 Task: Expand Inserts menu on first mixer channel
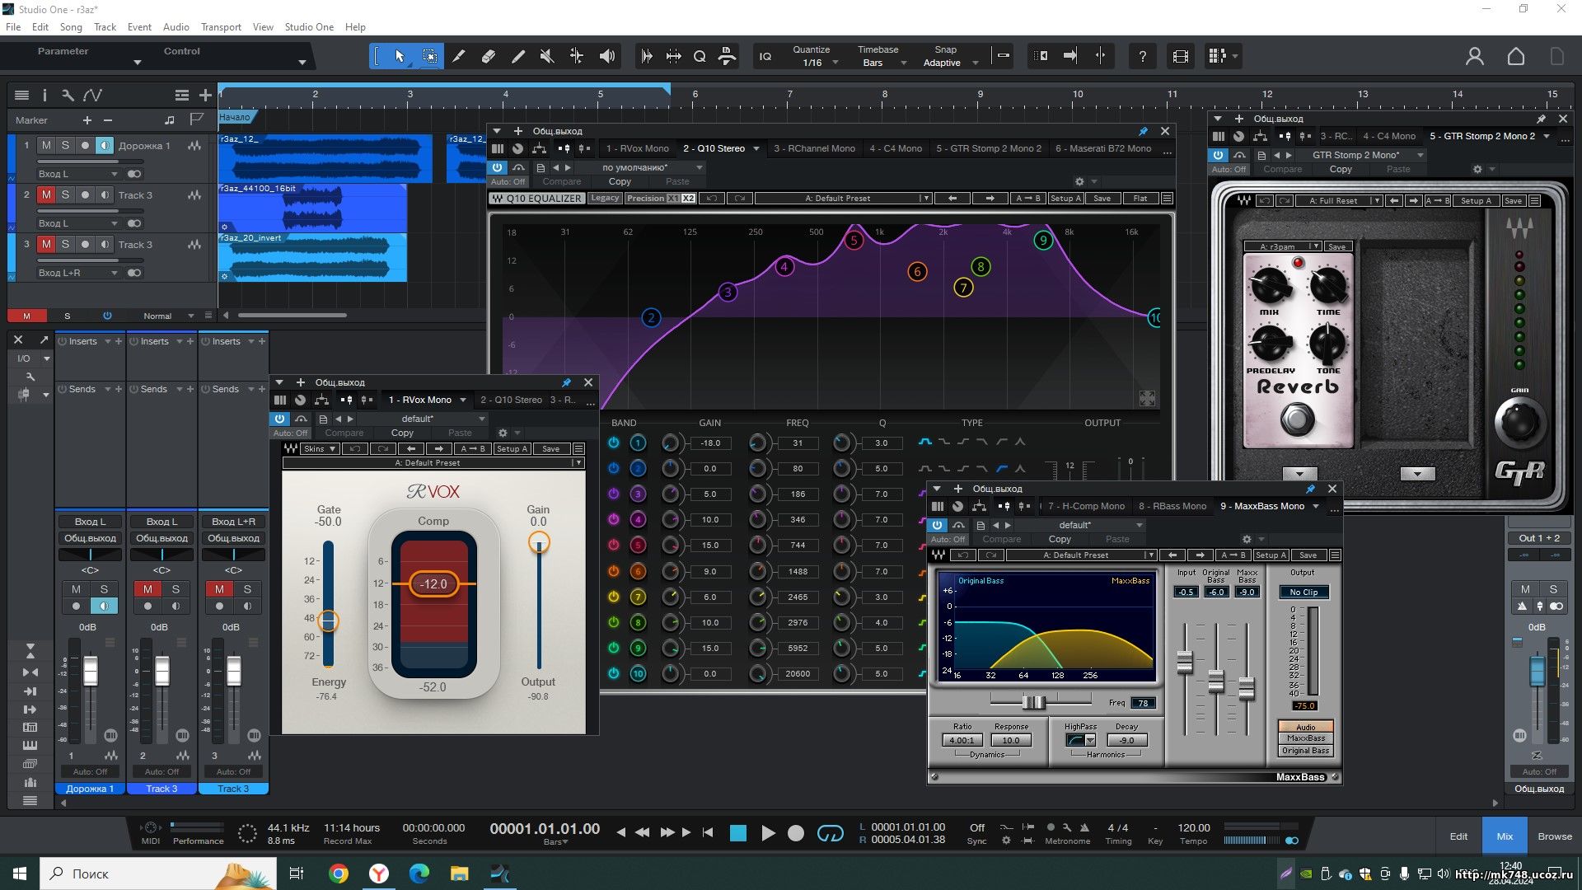107,341
